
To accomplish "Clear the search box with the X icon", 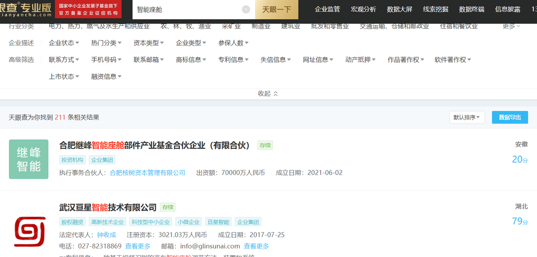I will coord(246,9).
